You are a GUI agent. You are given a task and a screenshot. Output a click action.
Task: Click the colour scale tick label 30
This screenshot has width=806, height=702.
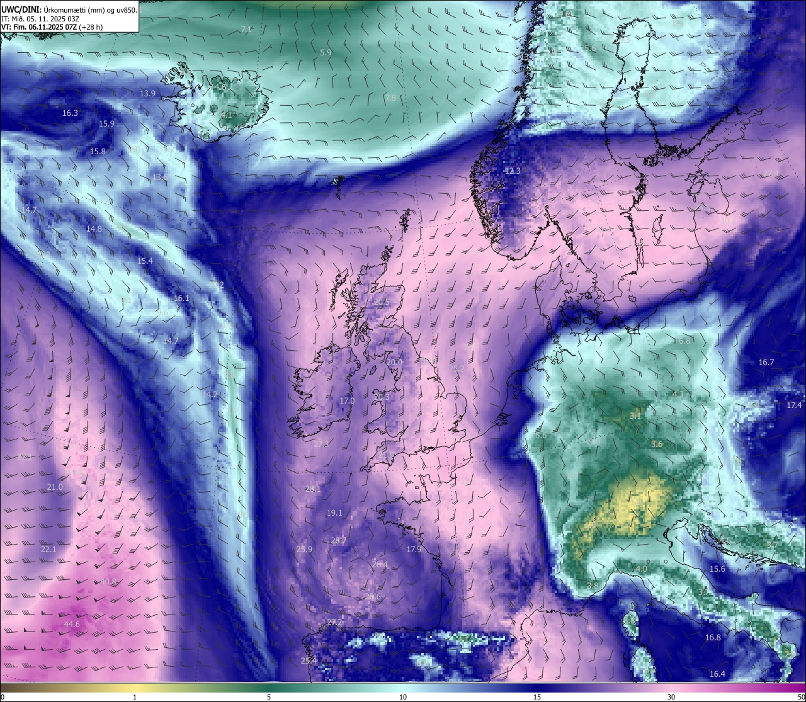(x=671, y=697)
